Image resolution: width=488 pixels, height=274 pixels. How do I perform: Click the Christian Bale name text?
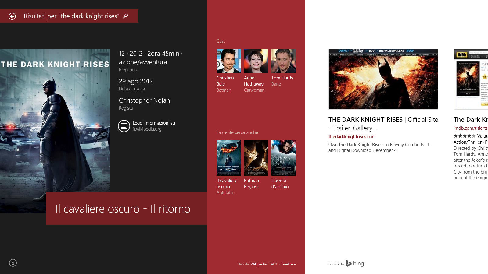(x=225, y=81)
